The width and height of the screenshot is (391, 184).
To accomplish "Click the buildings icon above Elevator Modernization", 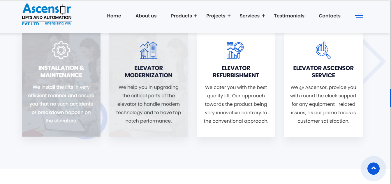I will pyautogui.click(x=149, y=50).
